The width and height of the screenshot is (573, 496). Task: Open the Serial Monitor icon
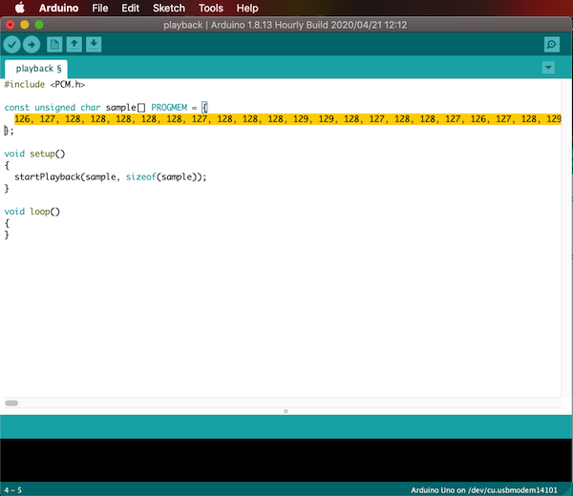[x=551, y=45]
